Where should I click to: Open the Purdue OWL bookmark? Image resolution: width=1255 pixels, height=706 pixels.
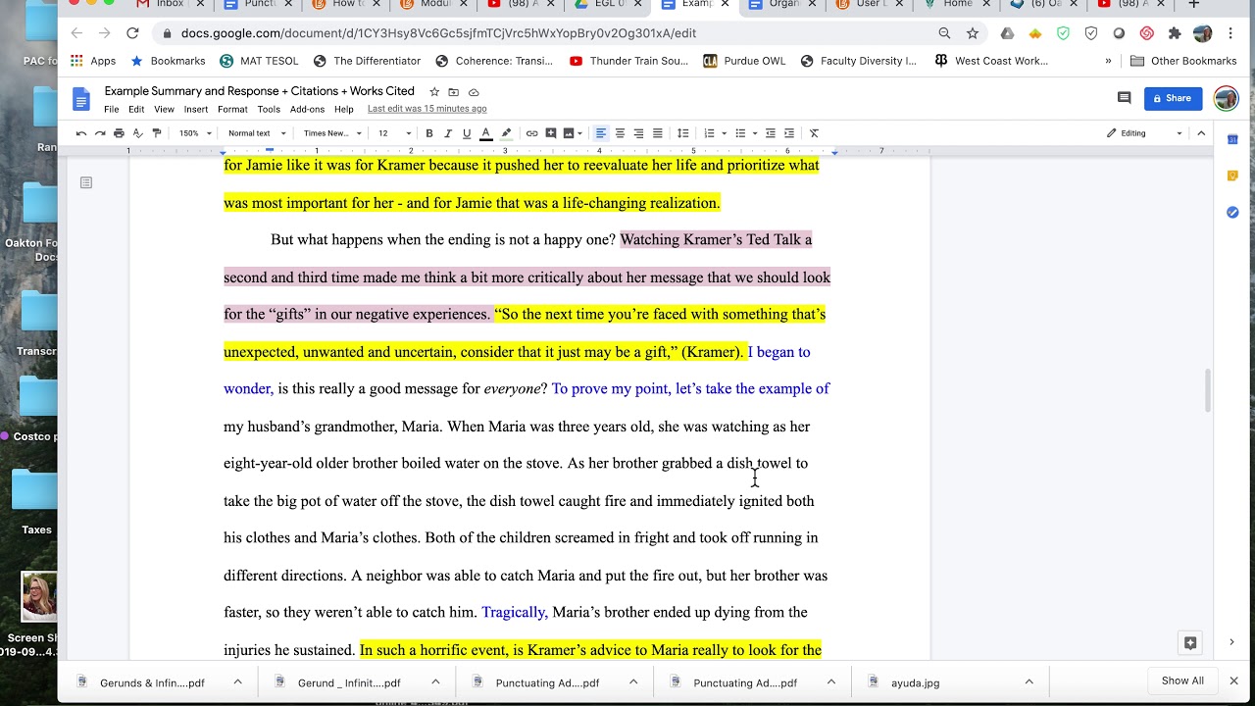(x=744, y=61)
